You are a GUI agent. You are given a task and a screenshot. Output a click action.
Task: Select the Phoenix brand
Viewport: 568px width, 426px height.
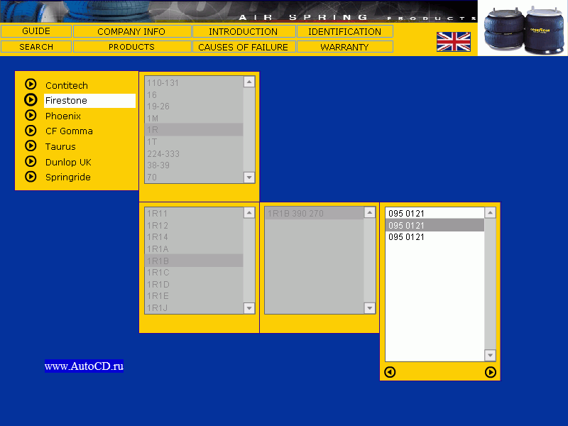(x=63, y=116)
